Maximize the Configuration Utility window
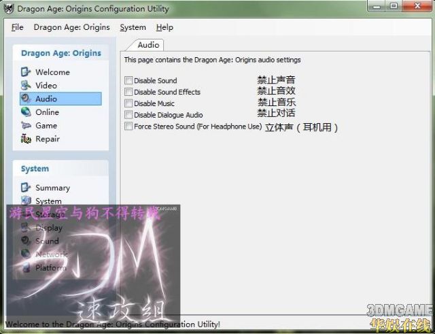Image resolution: width=435 pixels, height=334 pixels. point(394,6)
